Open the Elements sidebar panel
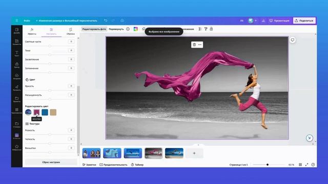This screenshot has width=328, height=184. 17,42
